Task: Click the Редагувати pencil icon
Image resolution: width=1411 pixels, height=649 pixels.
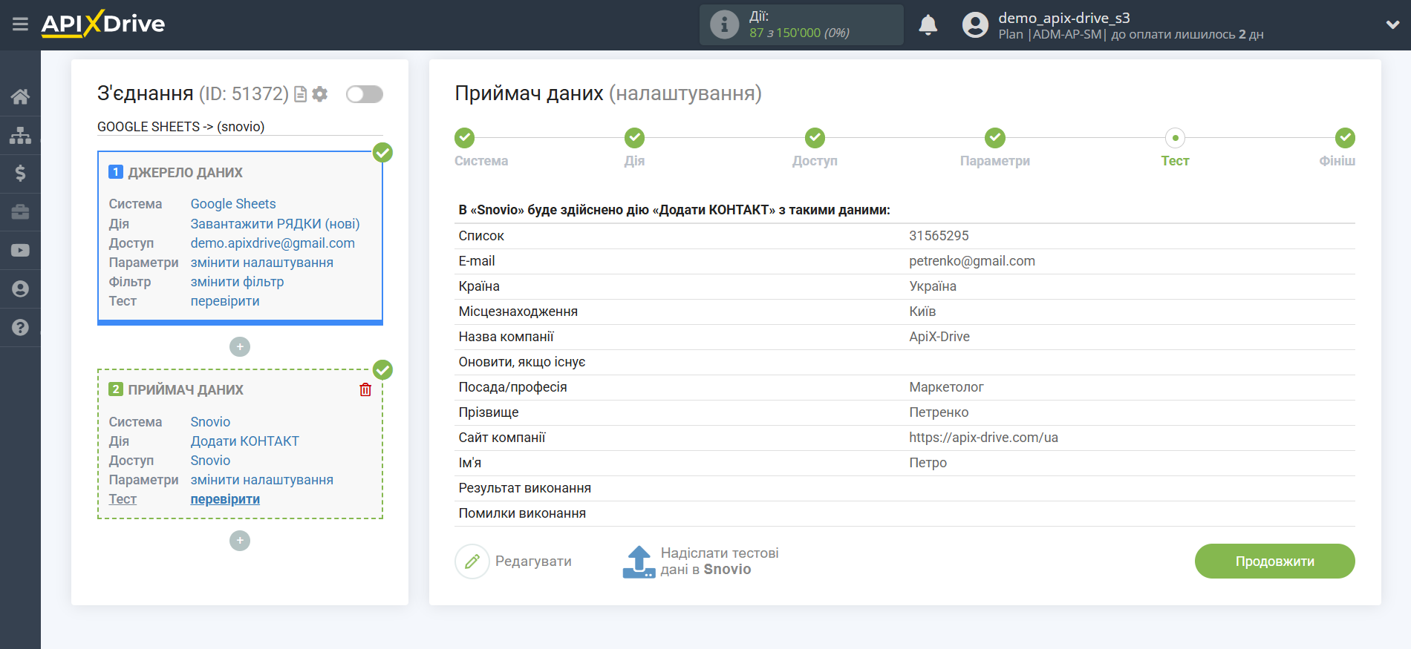Action: point(472,561)
